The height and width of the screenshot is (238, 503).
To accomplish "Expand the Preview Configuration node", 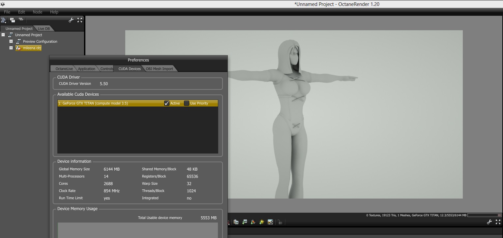I will [11, 41].
